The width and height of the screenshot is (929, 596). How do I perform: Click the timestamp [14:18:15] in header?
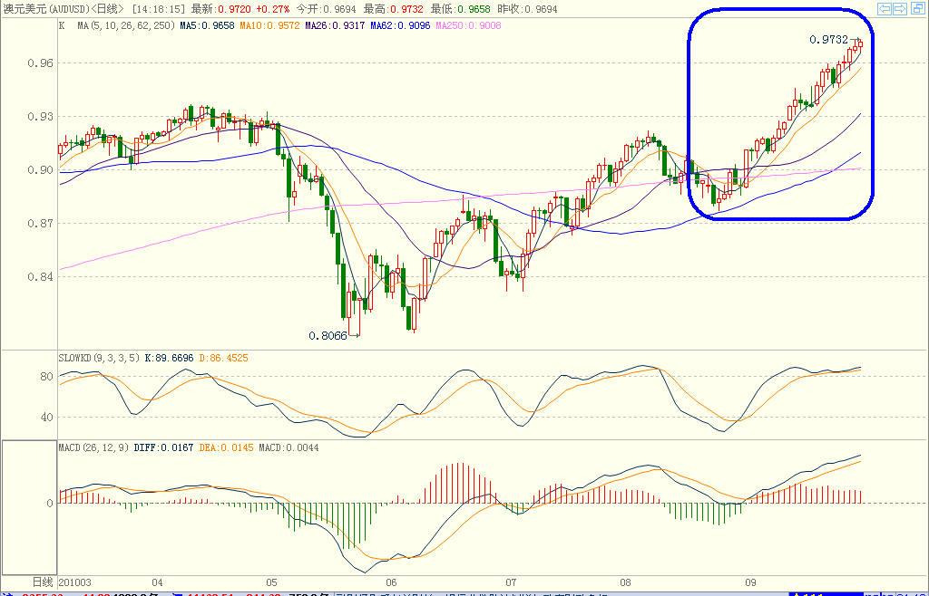pos(159,9)
